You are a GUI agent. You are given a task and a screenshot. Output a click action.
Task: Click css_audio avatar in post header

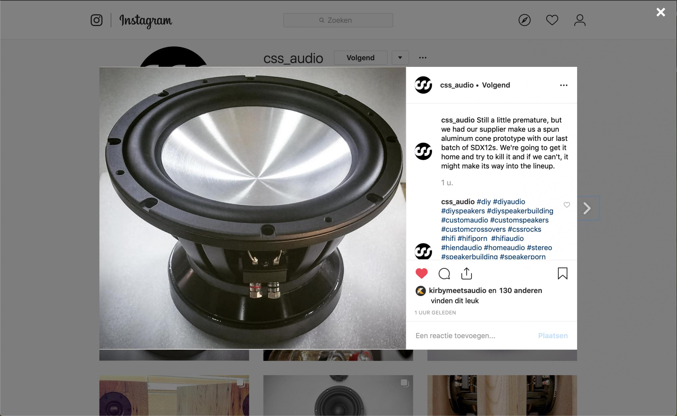[x=423, y=85]
